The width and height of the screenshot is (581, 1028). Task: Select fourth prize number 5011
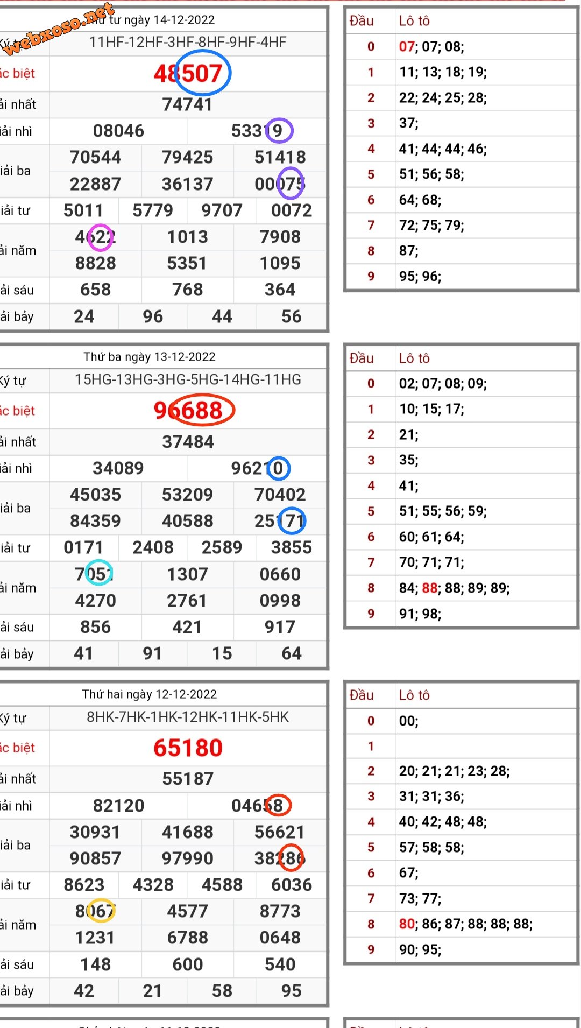point(83,210)
